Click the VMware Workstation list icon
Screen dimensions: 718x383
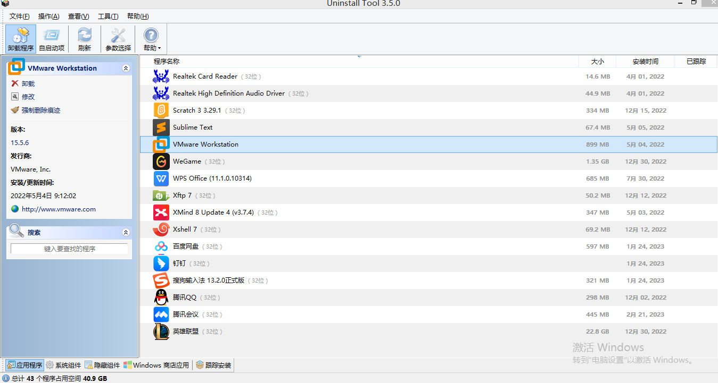tap(161, 144)
